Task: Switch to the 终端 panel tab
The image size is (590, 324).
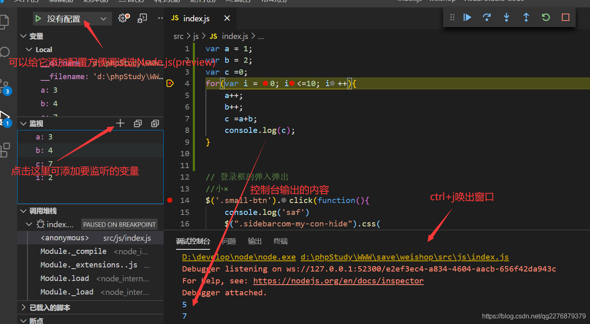Action: [x=281, y=241]
